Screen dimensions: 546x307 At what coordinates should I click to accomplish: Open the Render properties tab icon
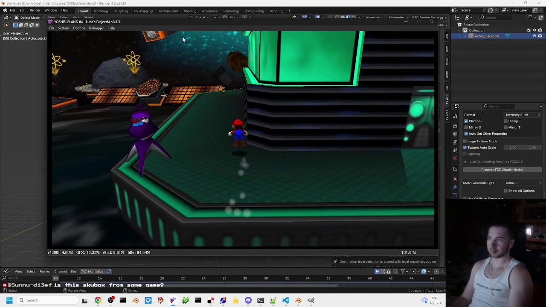point(455,127)
